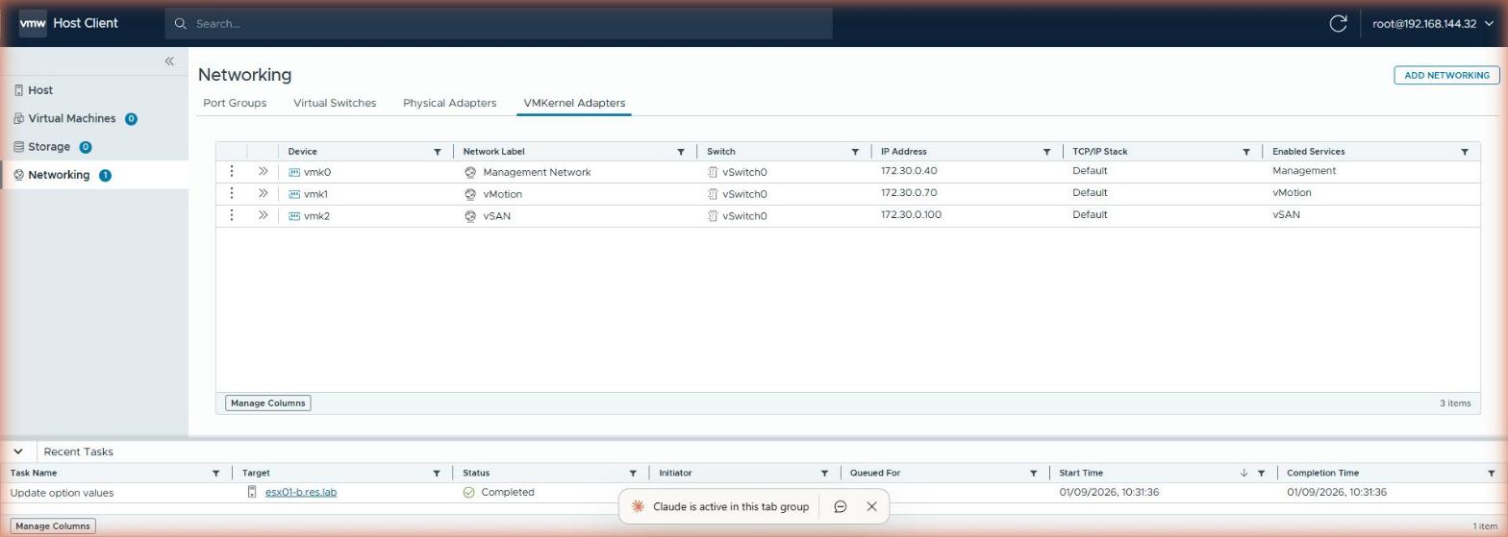Screen dimensions: 1508x537
Task: Open Virtual Machines in the navigator
Action: (71, 118)
